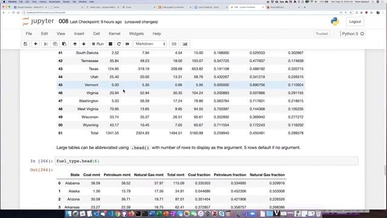Click the West Virginia state cell

click(88, 109)
